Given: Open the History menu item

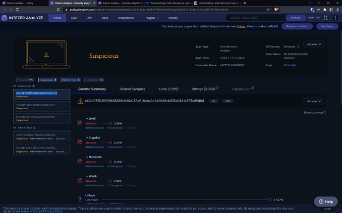Looking at the screenshot, I should 173,18.
